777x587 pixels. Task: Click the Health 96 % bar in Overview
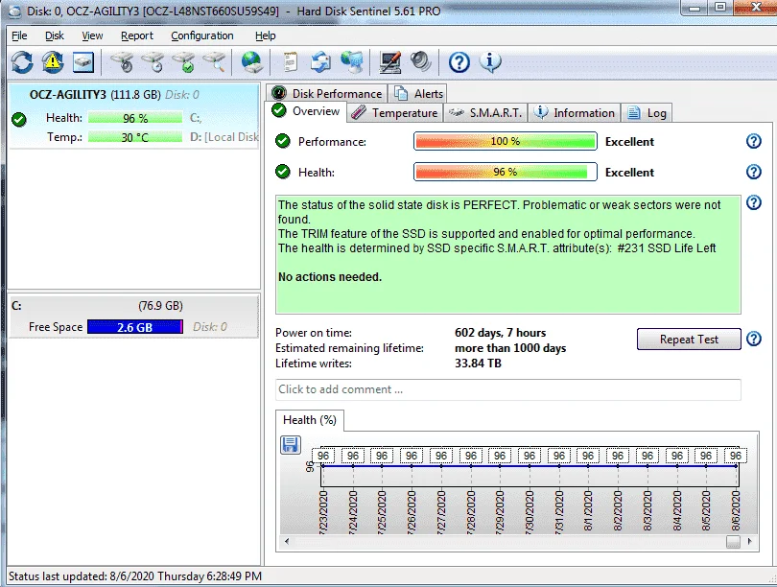(505, 172)
